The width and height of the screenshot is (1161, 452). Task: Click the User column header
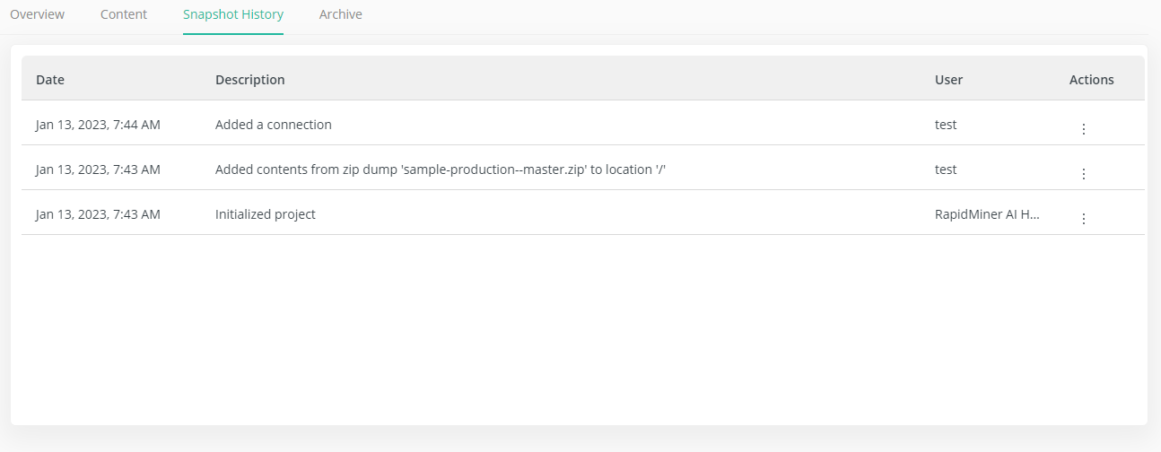[948, 80]
